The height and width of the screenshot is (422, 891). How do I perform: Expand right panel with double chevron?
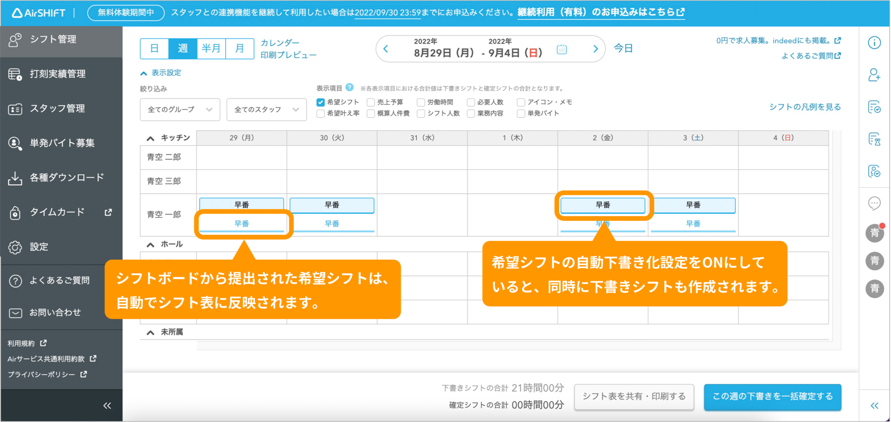tap(875, 406)
